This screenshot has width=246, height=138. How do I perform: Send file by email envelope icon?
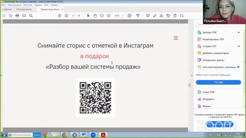point(24,16)
